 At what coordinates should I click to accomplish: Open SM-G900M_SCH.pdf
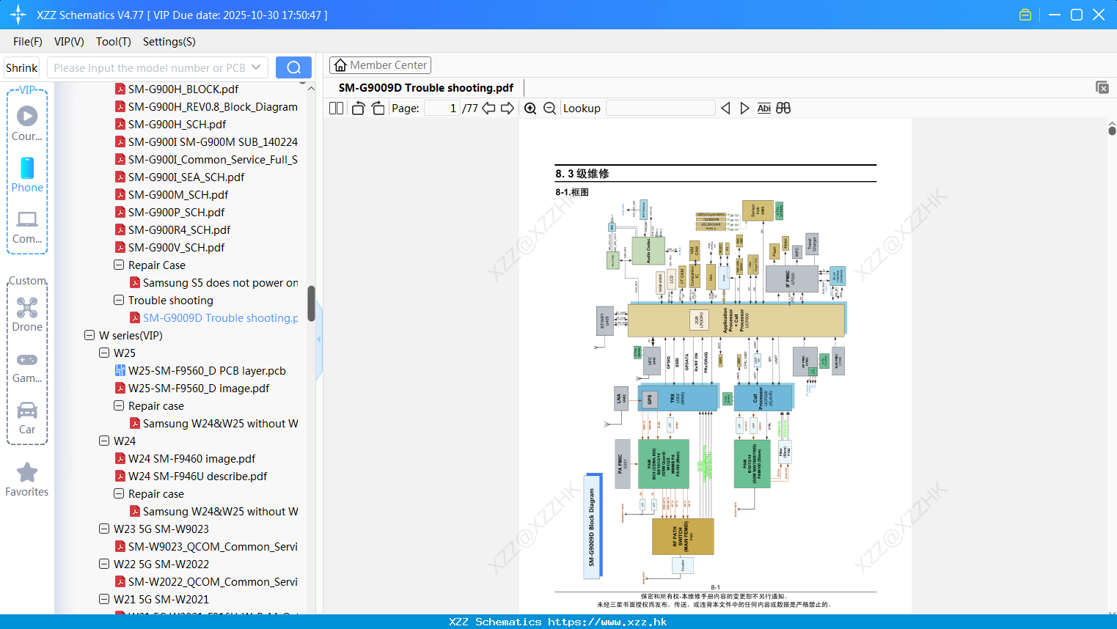point(178,195)
